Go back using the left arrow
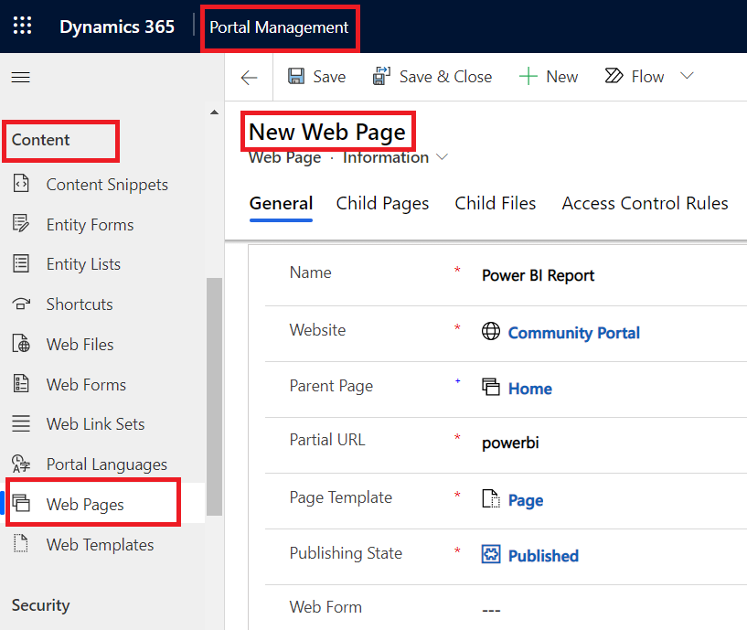 pyautogui.click(x=249, y=77)
